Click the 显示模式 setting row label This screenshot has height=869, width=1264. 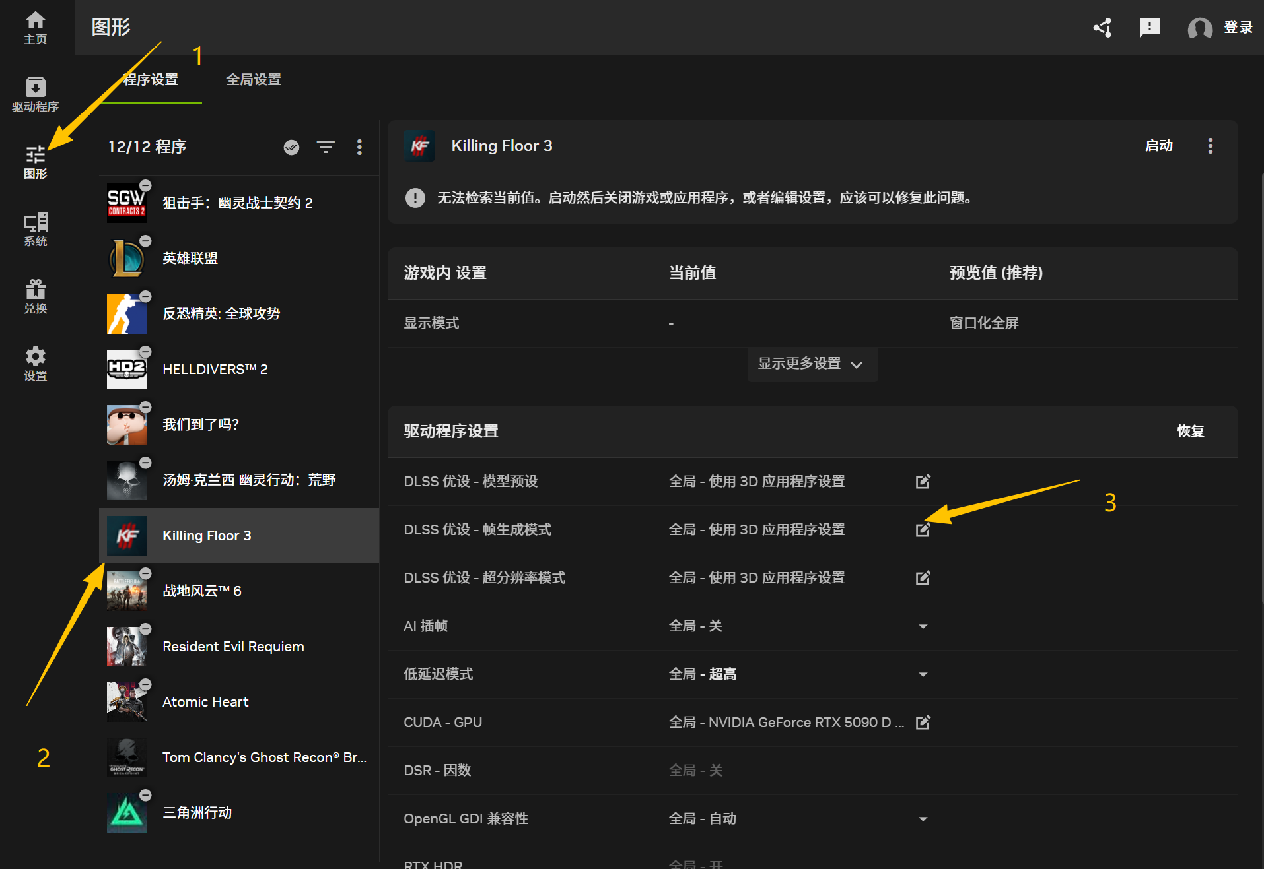432,323
